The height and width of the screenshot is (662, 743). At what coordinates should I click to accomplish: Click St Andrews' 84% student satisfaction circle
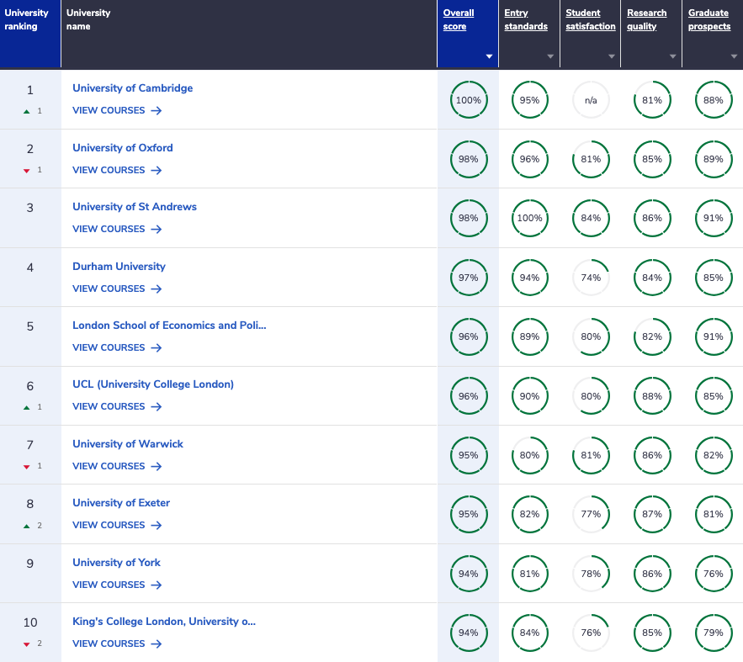[x=591, y=219]
